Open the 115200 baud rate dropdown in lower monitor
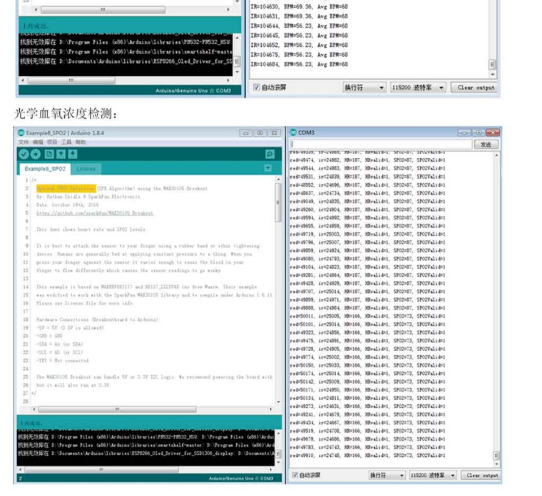The width and height of the screenshot is (542, 496). point(433,475)
